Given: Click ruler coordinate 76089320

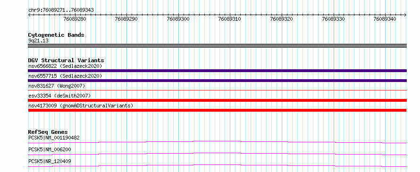Looking at the screenshot, I should click(x=282, y=19).
